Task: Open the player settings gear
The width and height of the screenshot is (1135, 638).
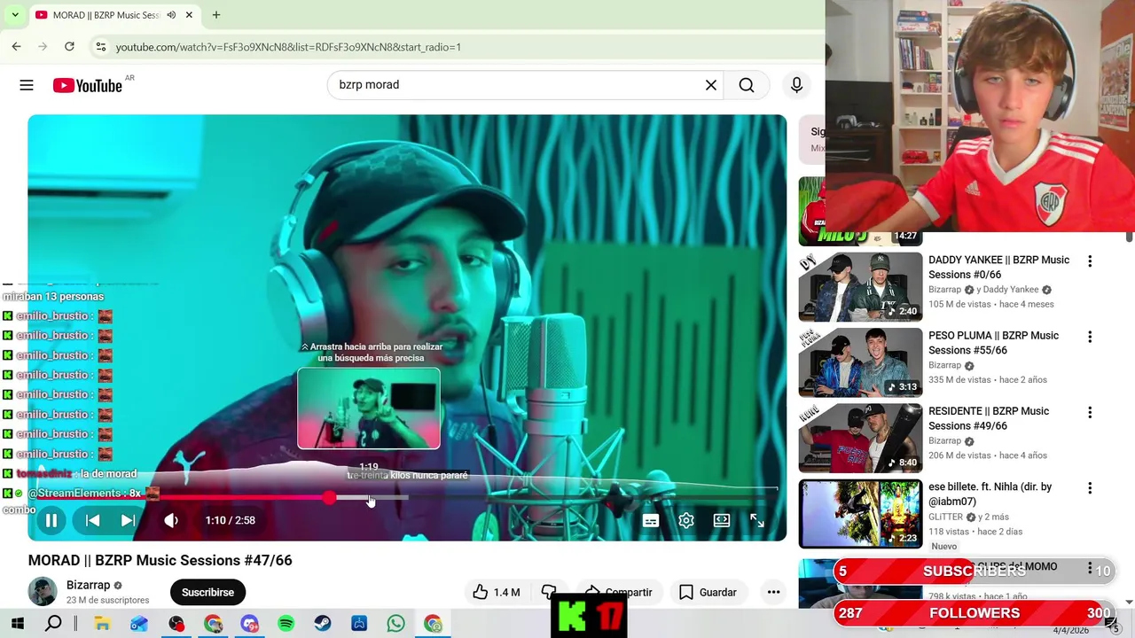Action: tap(686, 521)
